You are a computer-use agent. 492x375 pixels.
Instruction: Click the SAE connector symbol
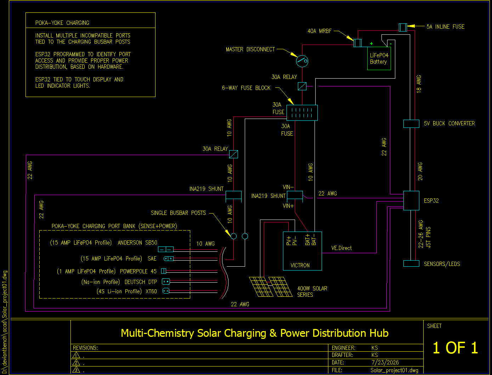(169, 258)
